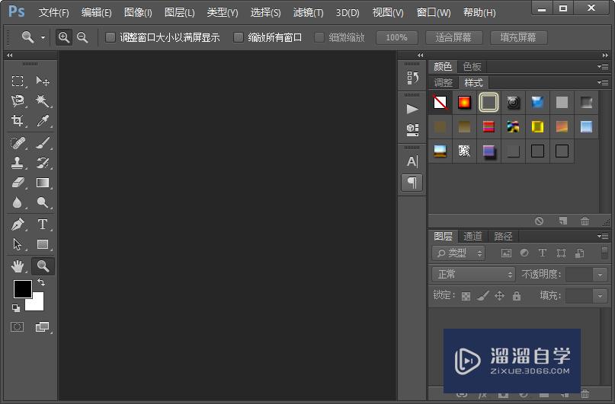Screen dimensions: 615x404
Task: Open the Layers panel flyout menu
Action: (x=603, y=236)
